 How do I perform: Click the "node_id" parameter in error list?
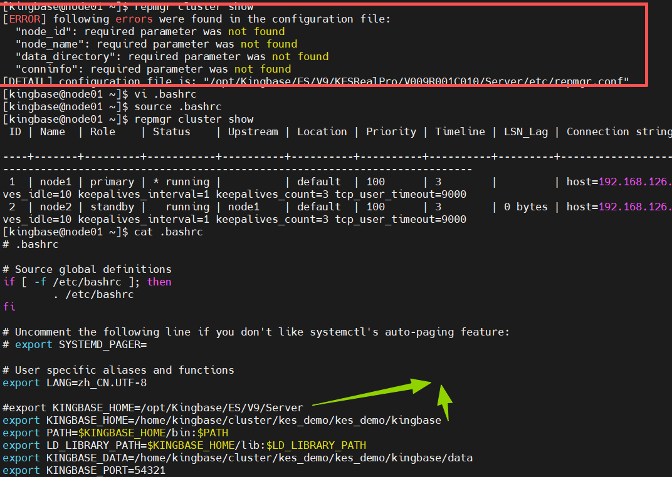pos(41,31)
